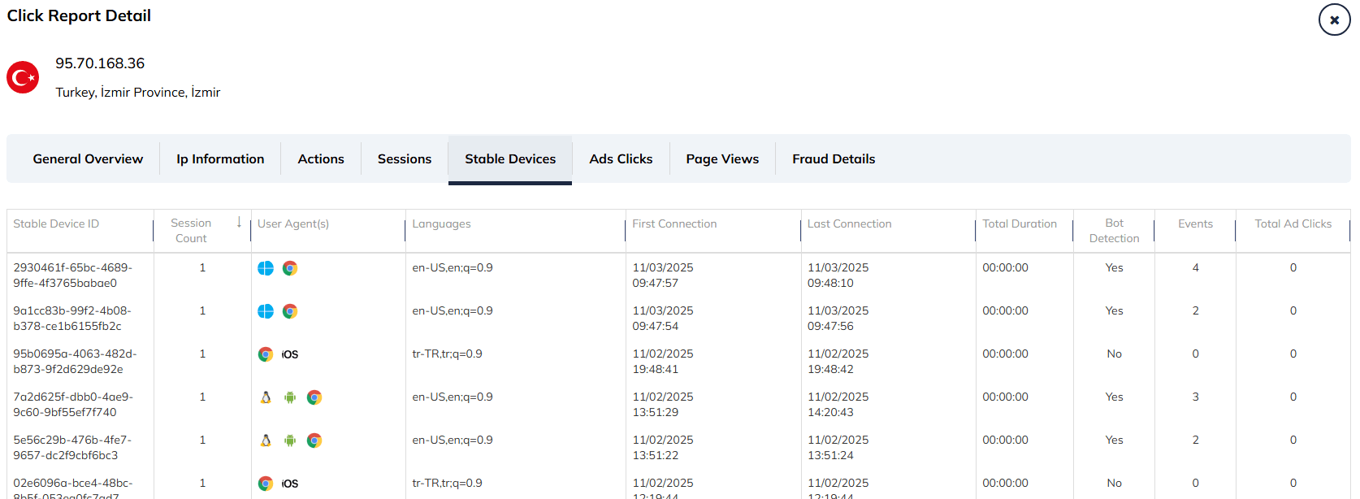Close the Click Report Detail dialog
This screenshot has height=499, width=1360.
tap(1334, 20)
